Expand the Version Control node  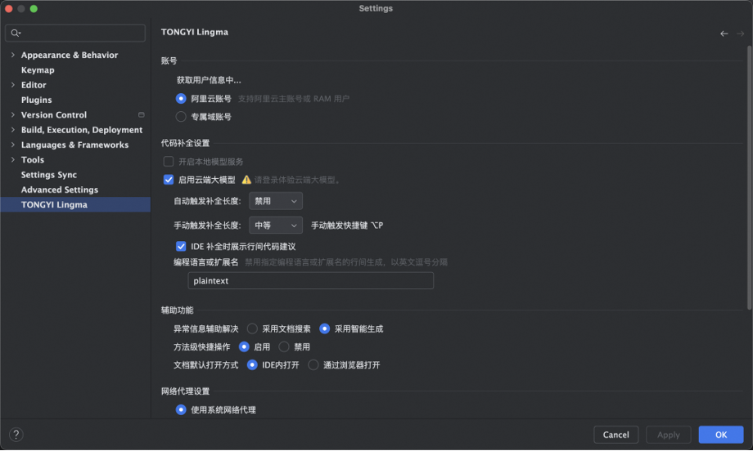tap(13, 115)
